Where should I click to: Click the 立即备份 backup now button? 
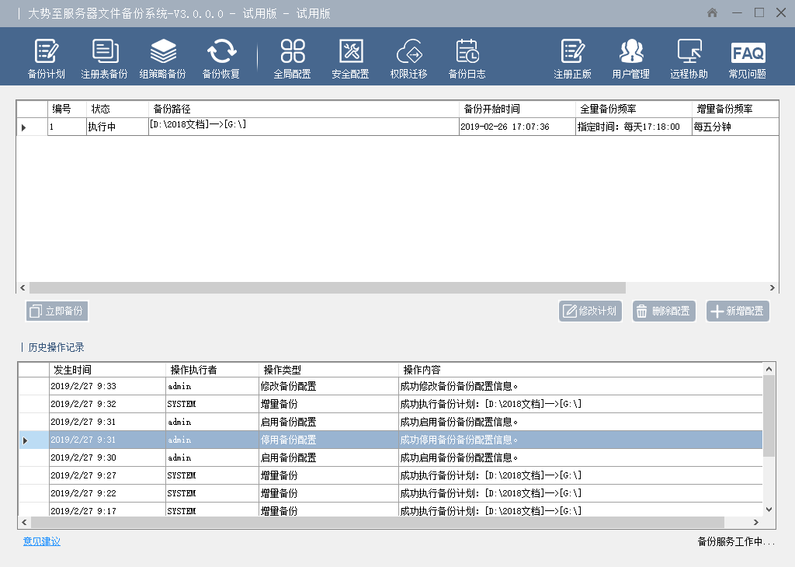57,311
